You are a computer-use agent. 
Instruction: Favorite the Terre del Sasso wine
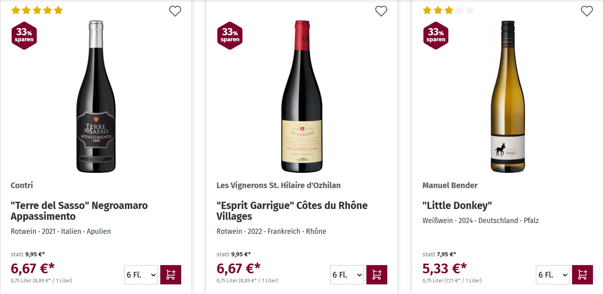[175, 11]
